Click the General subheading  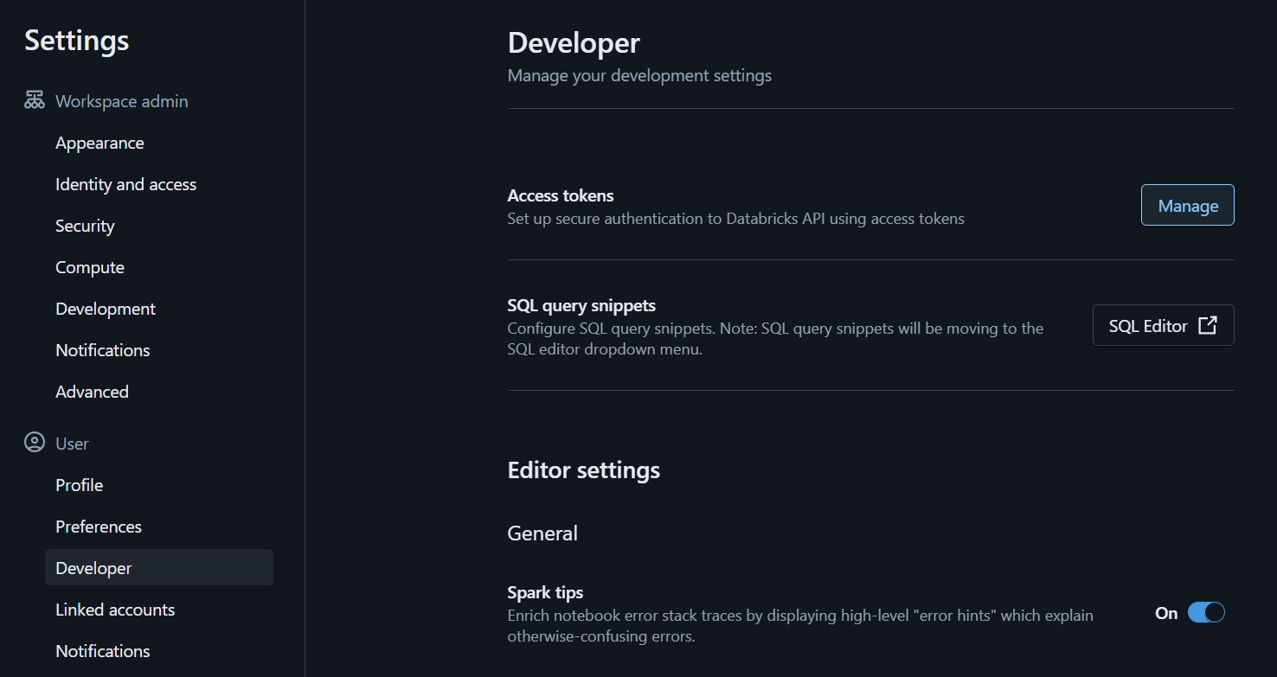pos(542,533)
